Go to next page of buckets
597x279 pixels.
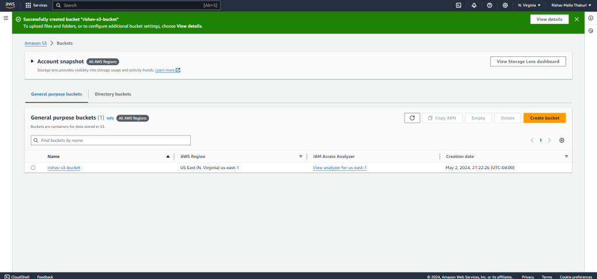(x=549, y=141)
